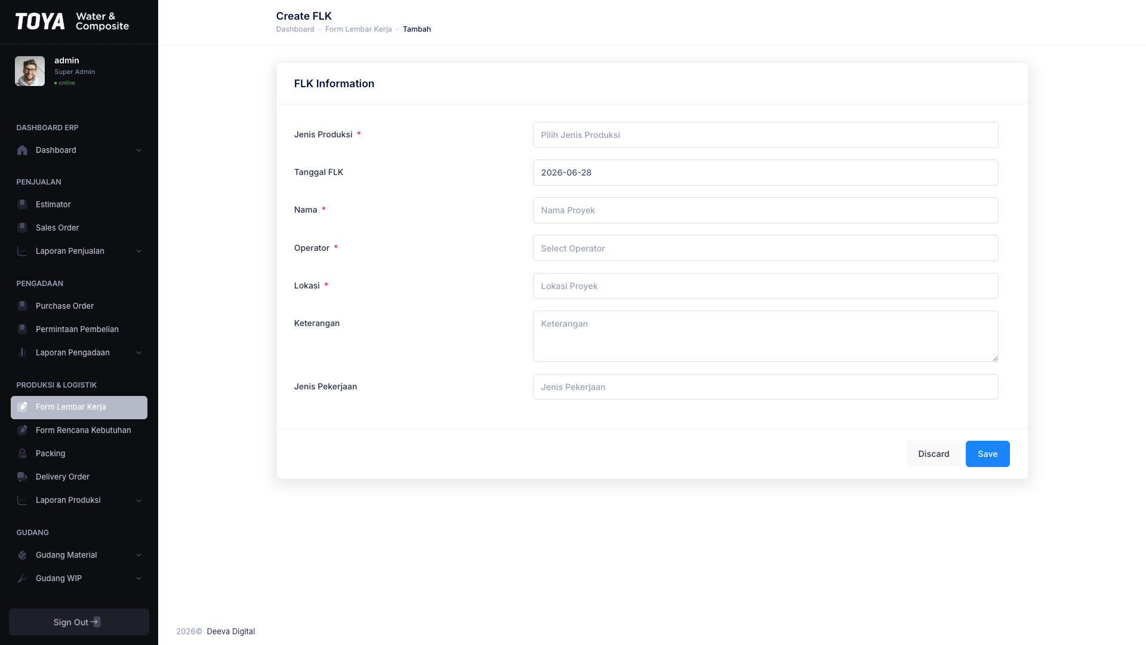
Task: Click the TOYA Water & Composite logo
Action: click(x=72, y=21)
